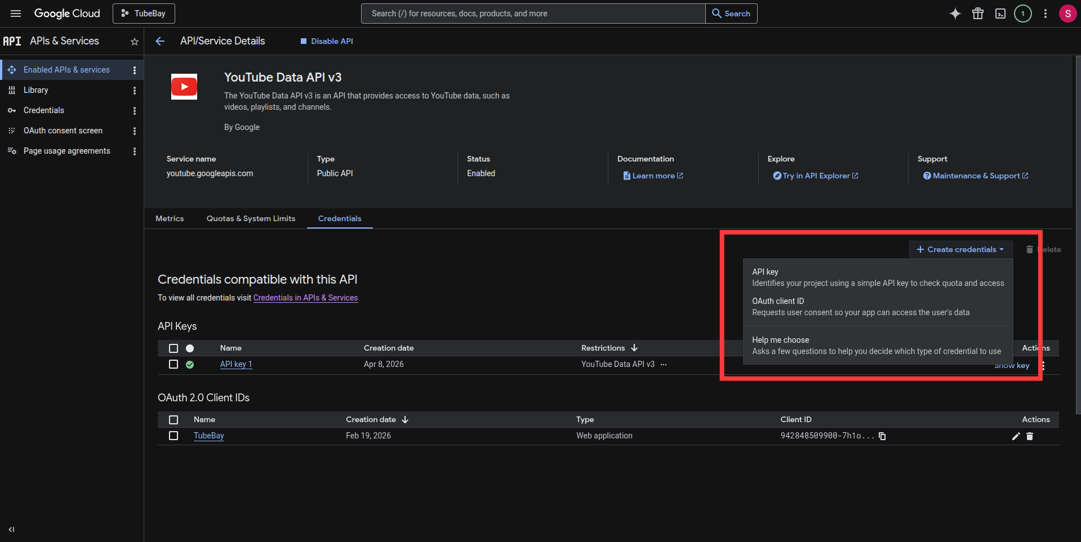The image size is (1081, 542).
Task: Open the Gemini assistant
Action: (955, 13)
